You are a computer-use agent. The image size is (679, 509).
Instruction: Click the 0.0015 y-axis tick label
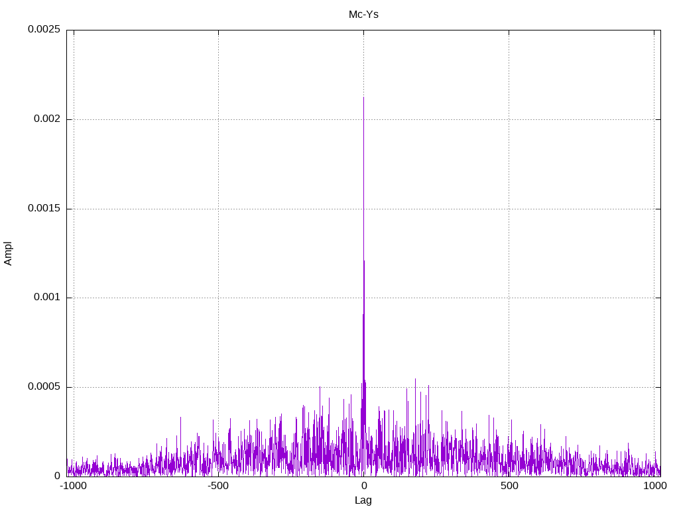pyautogui.click(x=44, y=208)
